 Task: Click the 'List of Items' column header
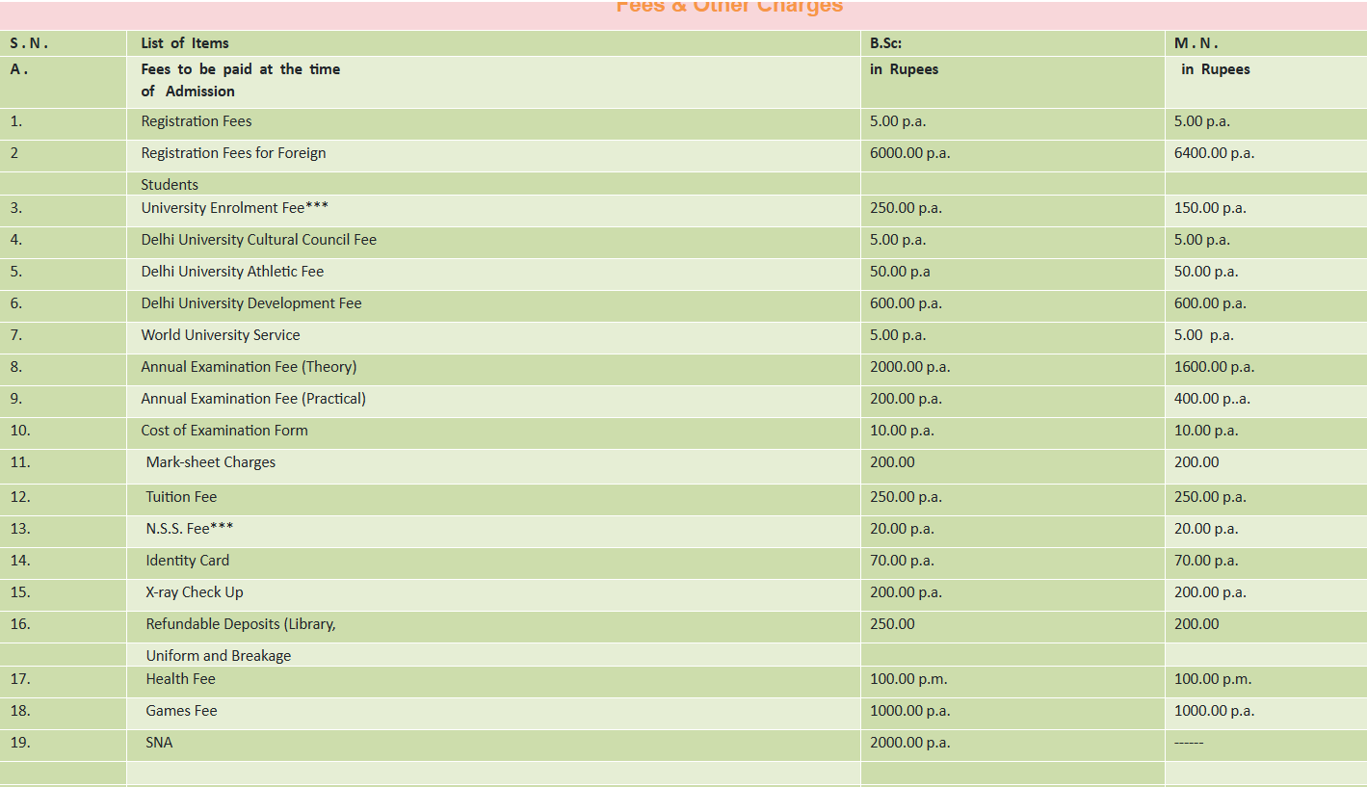(185, 43)
